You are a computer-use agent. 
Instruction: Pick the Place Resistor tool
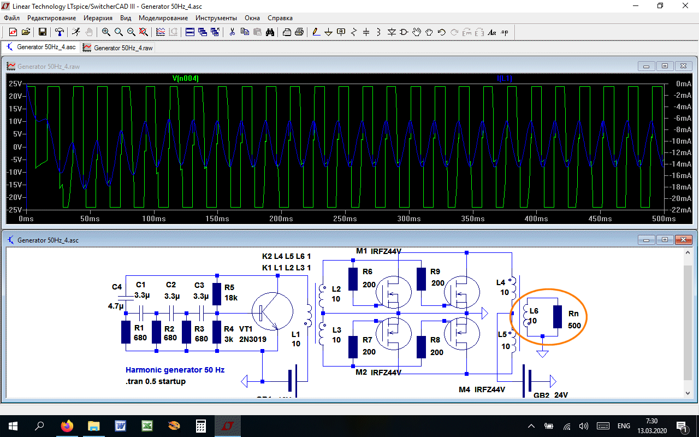pos(354,32)
